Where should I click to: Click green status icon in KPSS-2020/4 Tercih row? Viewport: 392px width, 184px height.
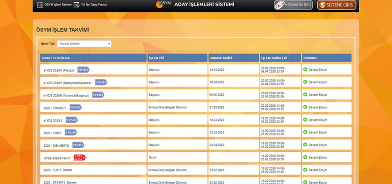tap(305, 157)
